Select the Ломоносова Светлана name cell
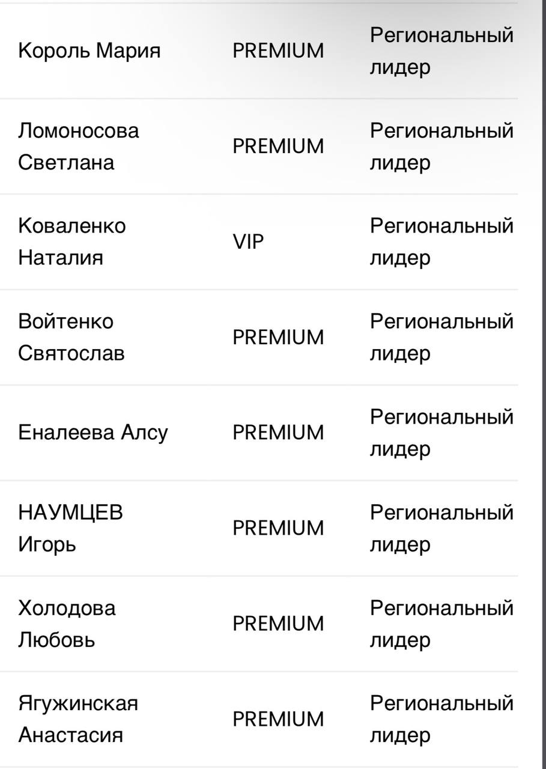The height and width of the screenshot is (769, 546). [79, 147]
